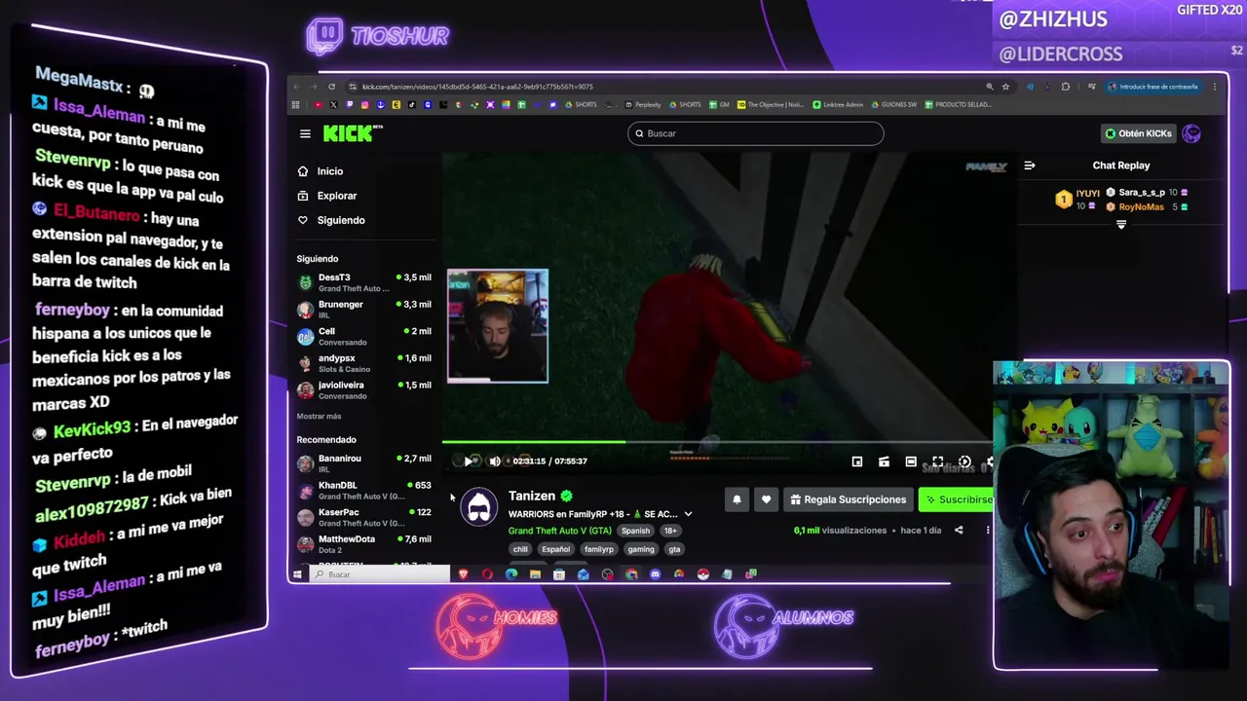Screen dimensions: 1247x701
Task: Open the user avatar menu top right
Action: (x=1191, y=133)
